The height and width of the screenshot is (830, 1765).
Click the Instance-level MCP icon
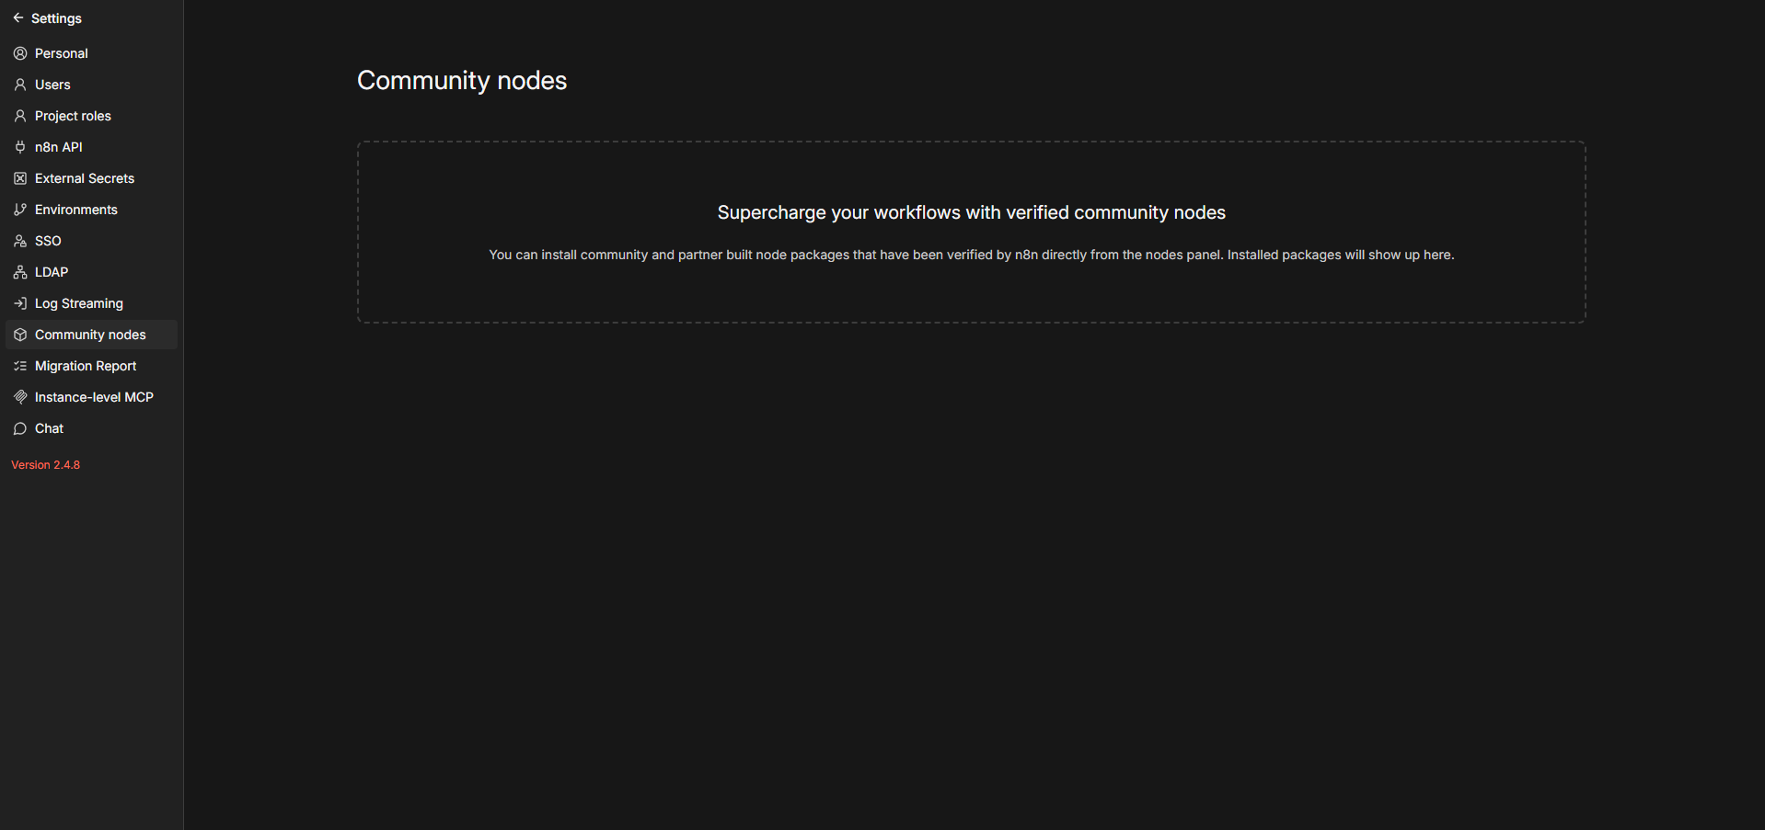(20, 397)
